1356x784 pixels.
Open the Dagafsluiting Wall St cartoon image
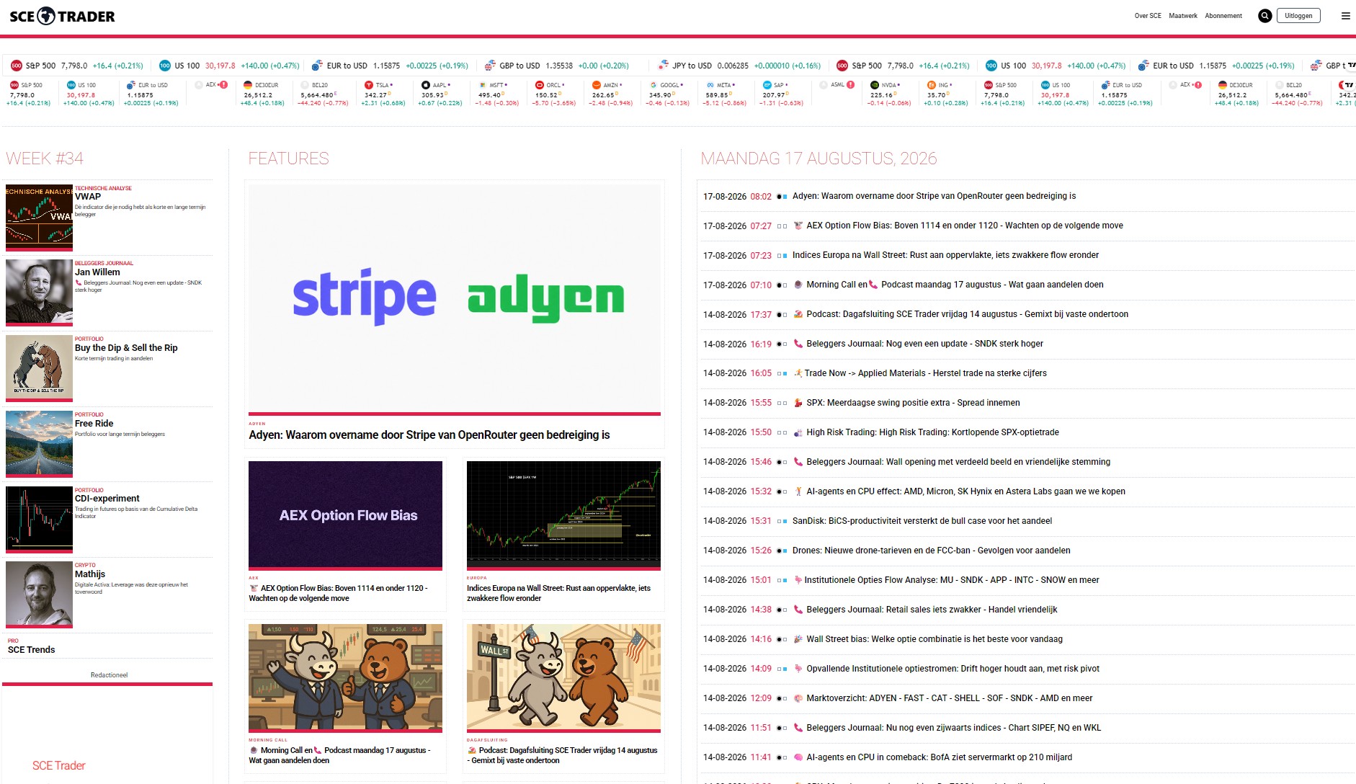coord(563,677)
